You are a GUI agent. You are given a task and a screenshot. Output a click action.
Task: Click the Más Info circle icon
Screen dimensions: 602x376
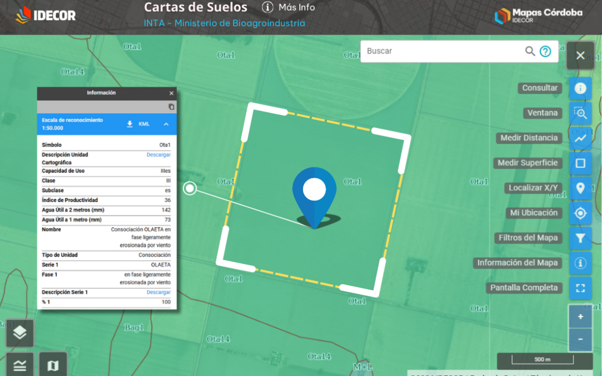pos(267,7)
